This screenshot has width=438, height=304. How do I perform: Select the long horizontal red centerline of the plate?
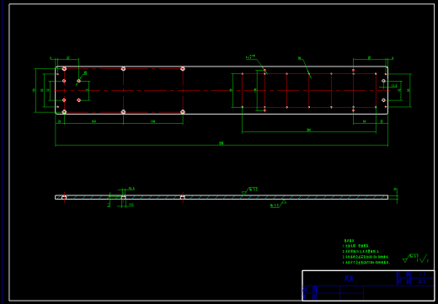tap(222, 90)
